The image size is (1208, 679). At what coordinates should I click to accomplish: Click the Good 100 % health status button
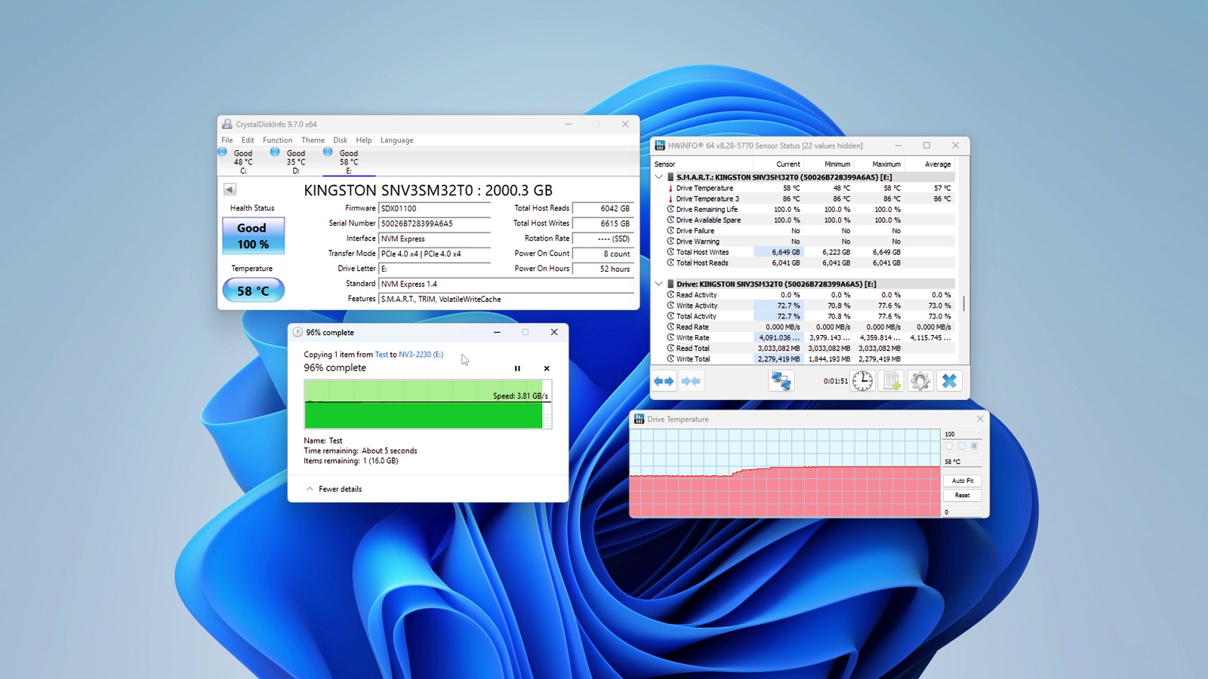253,236
